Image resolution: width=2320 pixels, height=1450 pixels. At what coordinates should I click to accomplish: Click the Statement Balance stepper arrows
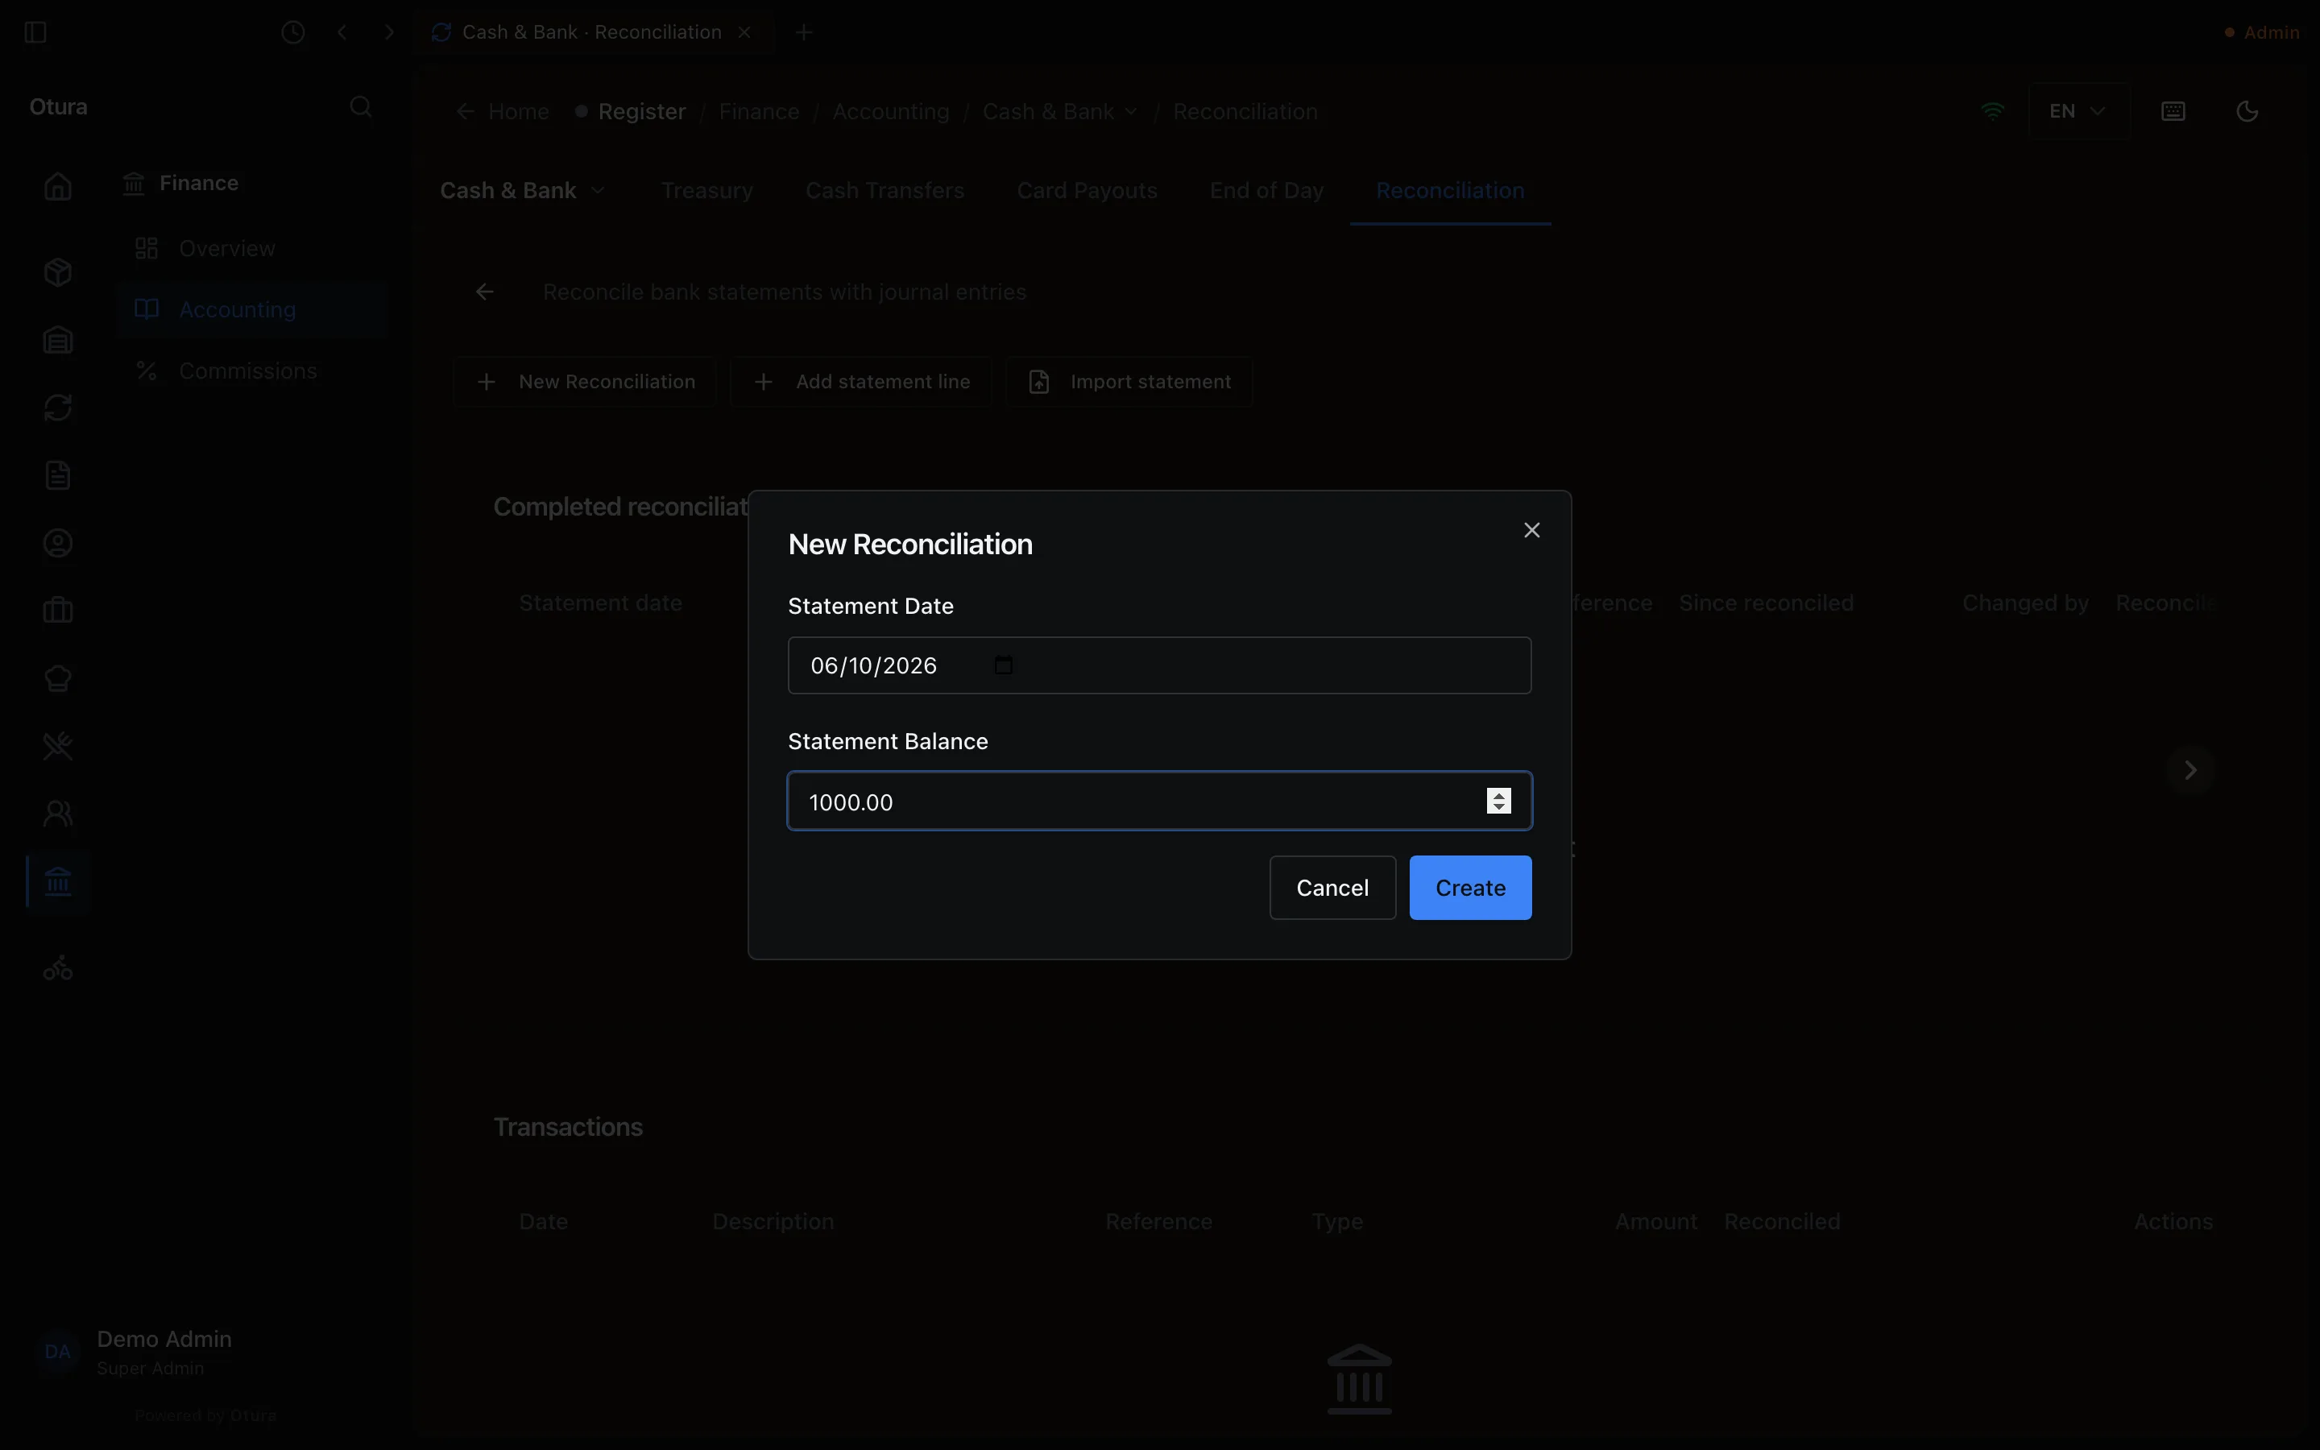tap(1498, 801)
